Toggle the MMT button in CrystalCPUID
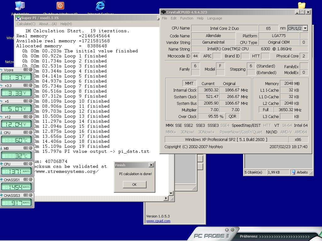Image resolution: width=322 pixels, height=241 pixels. (189, 83)
